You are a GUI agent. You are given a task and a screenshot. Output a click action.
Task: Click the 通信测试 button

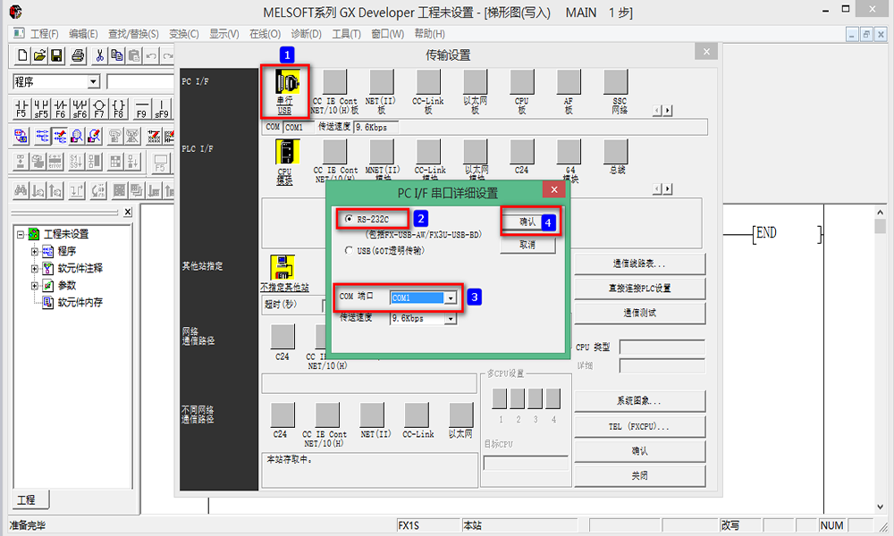point(639,313)
